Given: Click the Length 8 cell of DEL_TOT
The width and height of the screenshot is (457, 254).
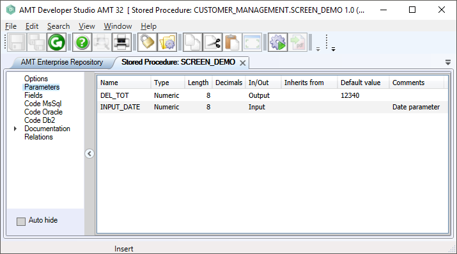Looking at the screenshot, I should point(198,95).
